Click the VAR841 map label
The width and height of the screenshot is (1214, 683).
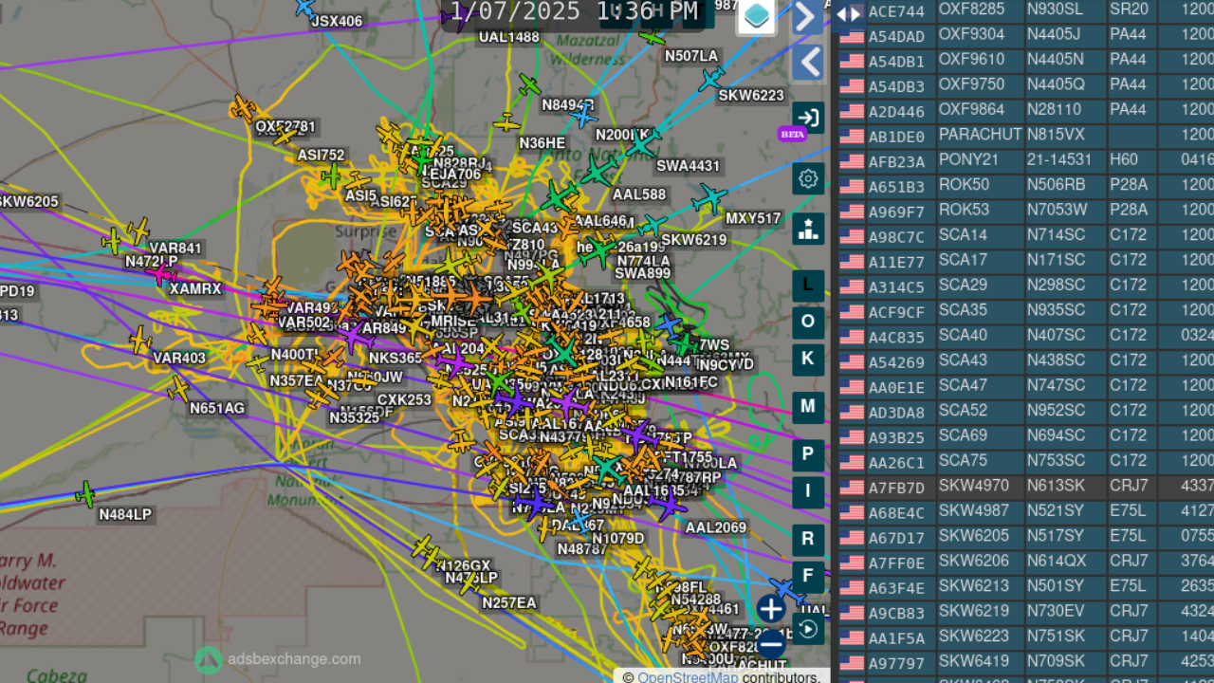click(x=175, y=249)
